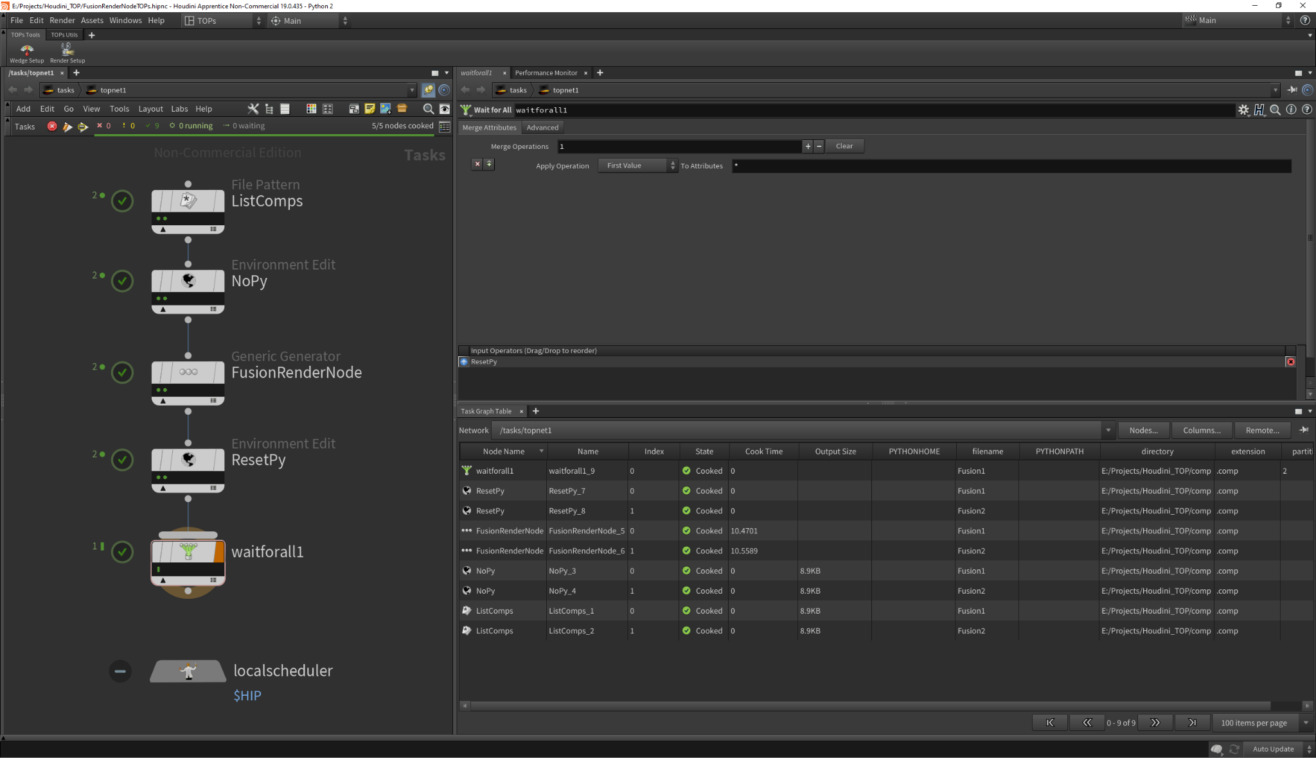Click the layout grid icon in network toolbar

[x=328, y=109]
